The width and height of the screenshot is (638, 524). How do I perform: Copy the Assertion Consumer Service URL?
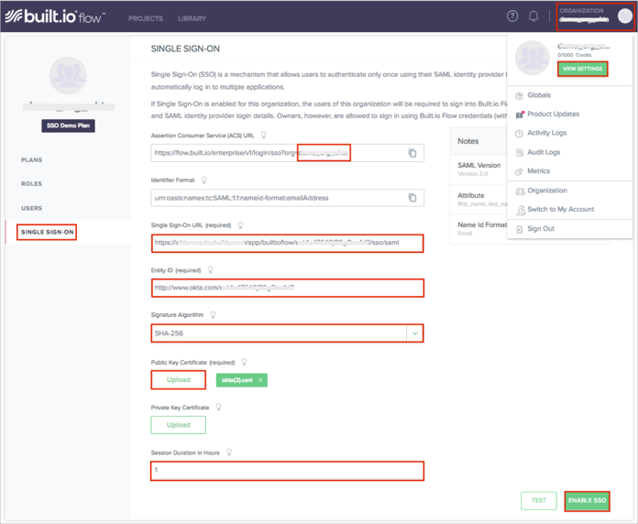point(412,153)
